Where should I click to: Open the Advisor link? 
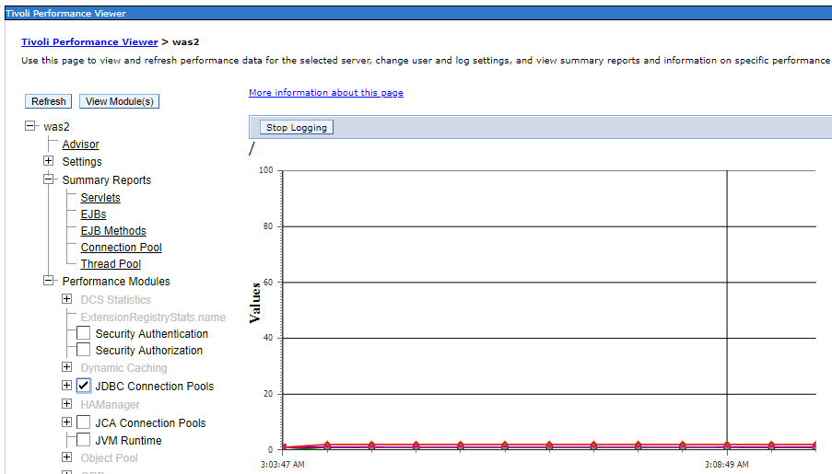point(80,145)
